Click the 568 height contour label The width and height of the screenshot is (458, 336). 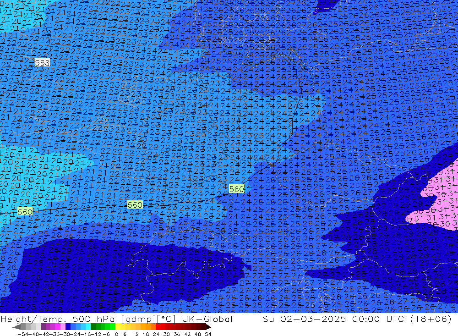pos(42,63)
